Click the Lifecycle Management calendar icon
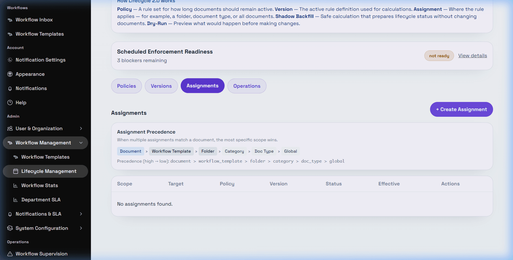 pos(16,171)
